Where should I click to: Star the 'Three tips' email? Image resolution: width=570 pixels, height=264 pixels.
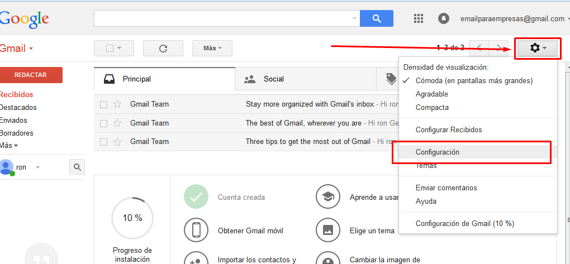[117, 142]
